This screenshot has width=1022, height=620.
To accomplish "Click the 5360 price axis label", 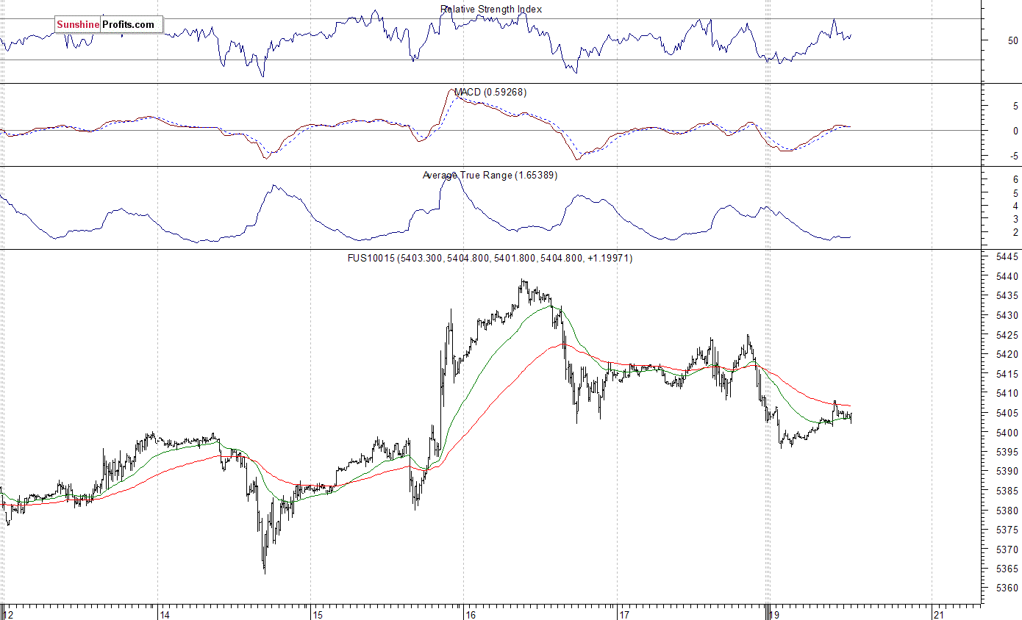I will click(x=1008, y=588).
